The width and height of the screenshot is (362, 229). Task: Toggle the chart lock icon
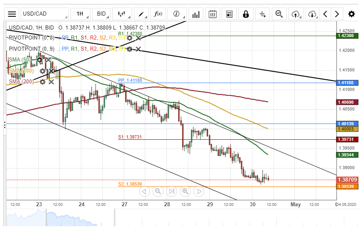[246, 14]
